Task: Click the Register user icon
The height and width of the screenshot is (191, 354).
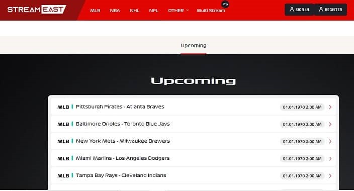Action: pos(321,9)
